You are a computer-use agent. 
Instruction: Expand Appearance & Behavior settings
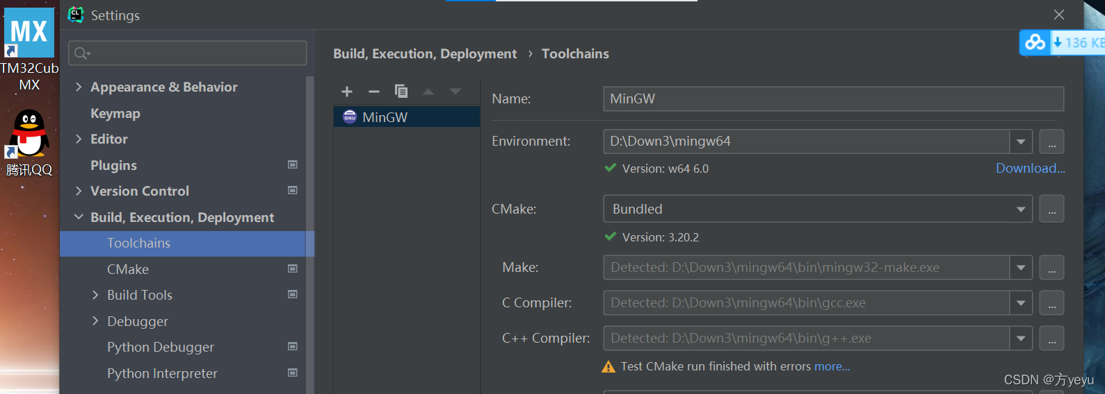point(79,87)
